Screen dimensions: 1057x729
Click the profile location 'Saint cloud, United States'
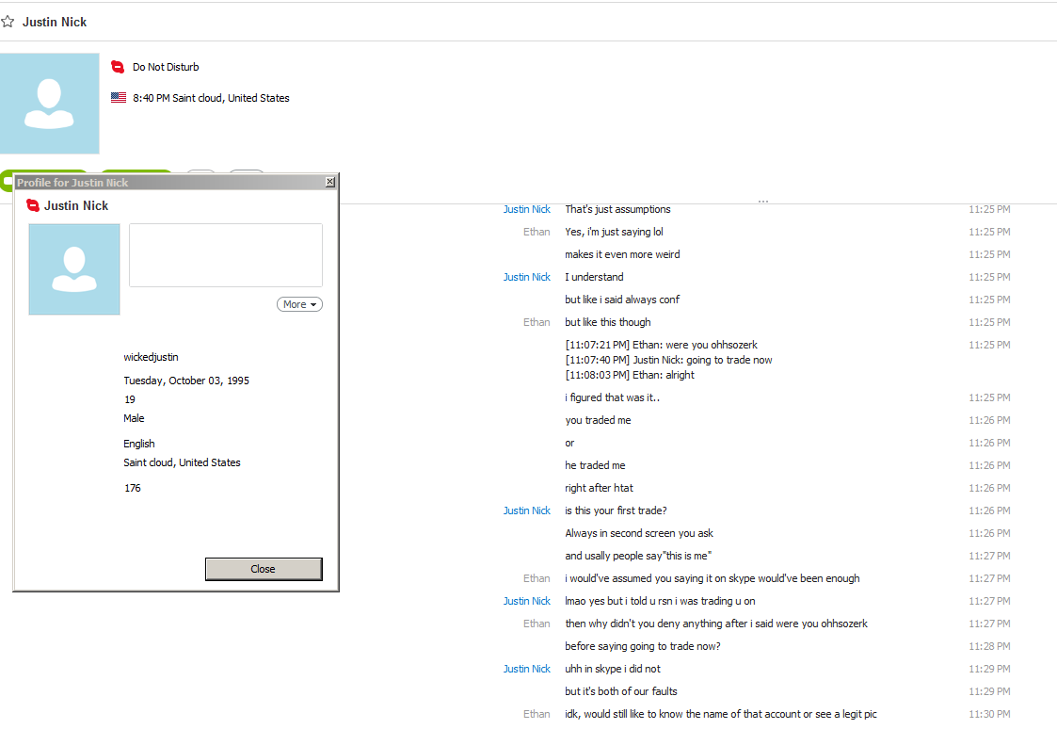pos(182,462)
